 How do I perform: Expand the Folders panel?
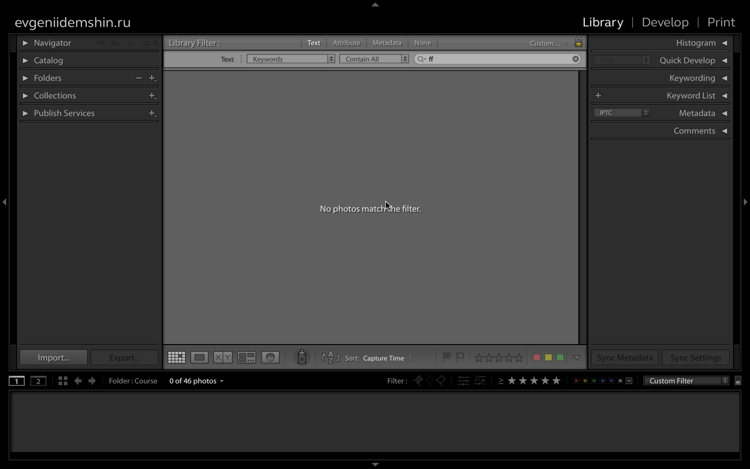click(25, 78)
